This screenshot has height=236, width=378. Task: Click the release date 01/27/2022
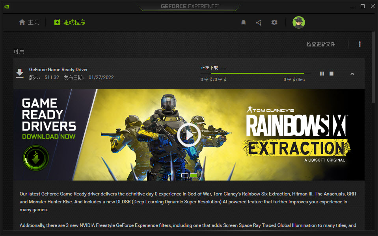pos(101,77)
